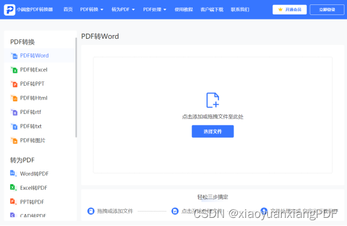The height and width of the screenshot is (226, 347).
Task: Click the CAD转PDF icon
Action: 13,215
